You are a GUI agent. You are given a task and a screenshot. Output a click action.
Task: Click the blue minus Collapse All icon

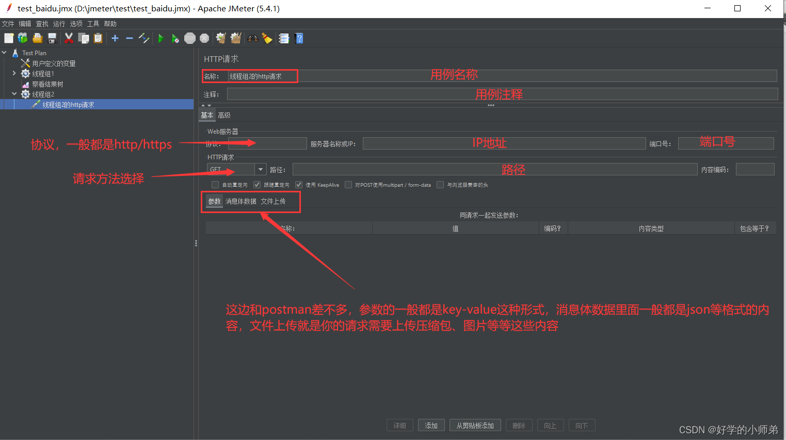click(130, 38)
